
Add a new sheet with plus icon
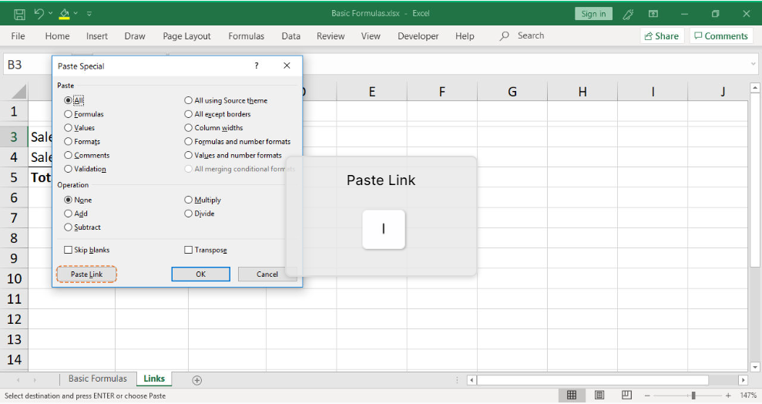[196, 380]
